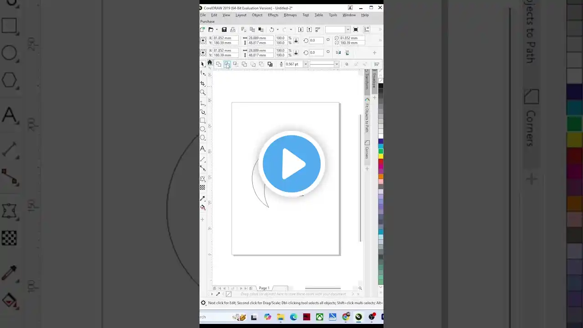This screenshot has height=328, width=583.
Task: Open a saved document
Action: 211,29
